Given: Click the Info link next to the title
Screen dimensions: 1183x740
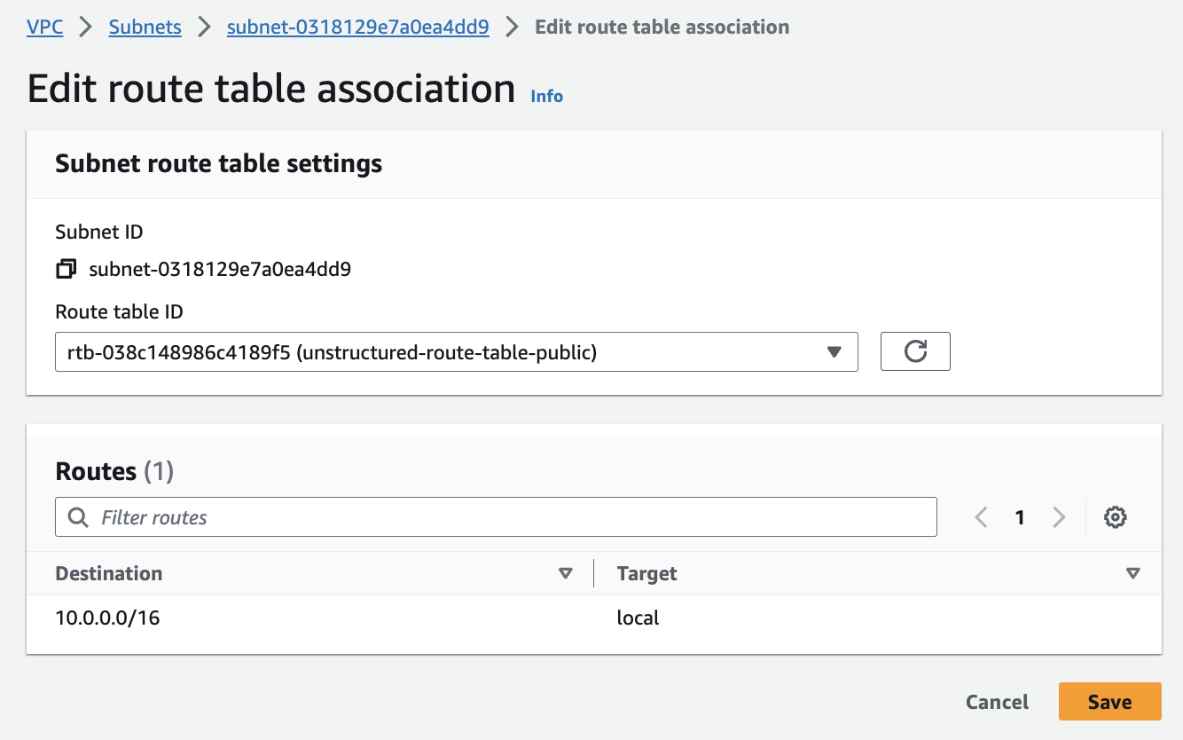Looking at the screenshot, I should click(x=546, y=96).
